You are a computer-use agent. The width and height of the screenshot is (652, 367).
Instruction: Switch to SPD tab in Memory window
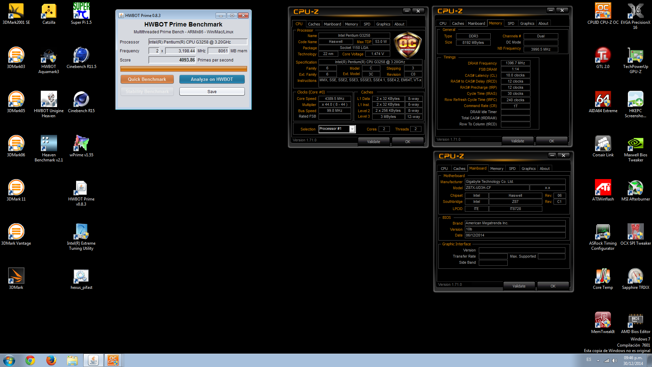[511, 23]
